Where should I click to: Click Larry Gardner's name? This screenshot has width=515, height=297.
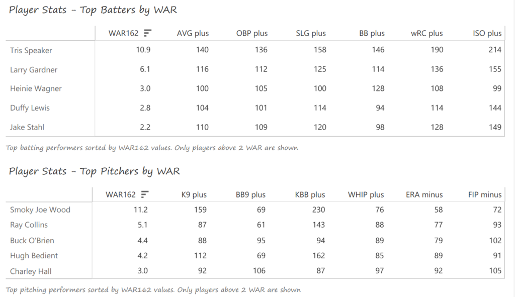click(34, 70)
